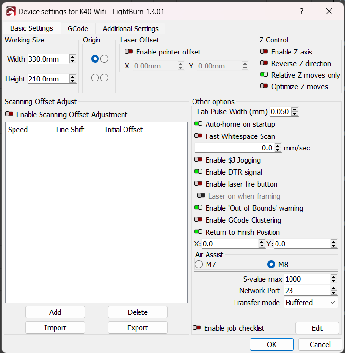This screenshot has height=353, width=345.
Task: Toggle Return to Finish Position
Action: pos(198,232)
